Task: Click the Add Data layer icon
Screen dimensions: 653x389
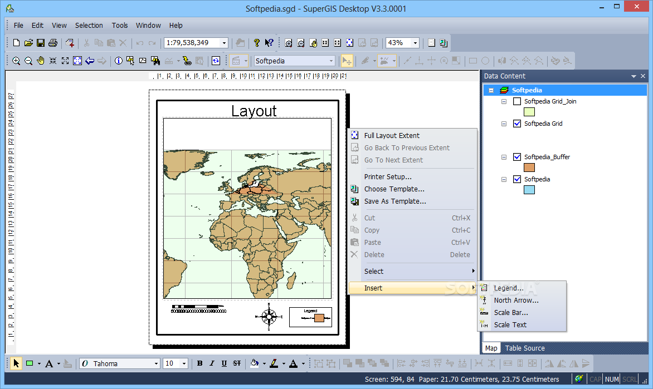Action: coord(70,43)
